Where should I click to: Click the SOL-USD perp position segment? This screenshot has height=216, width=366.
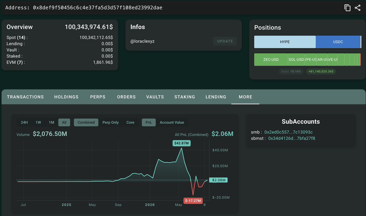pyautogui.click(x=296, y=60)
